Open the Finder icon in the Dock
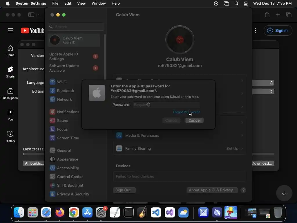This screenshot has width=297, height=223. click(19, 212)
